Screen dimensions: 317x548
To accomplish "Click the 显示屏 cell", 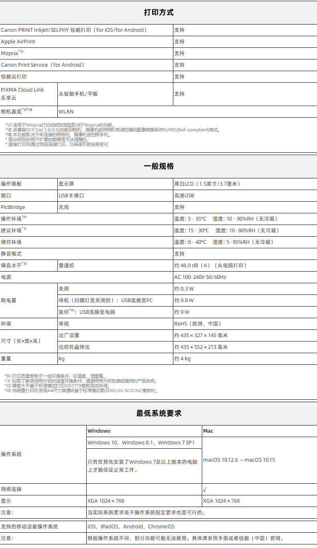I will click(x=67, y=184).
